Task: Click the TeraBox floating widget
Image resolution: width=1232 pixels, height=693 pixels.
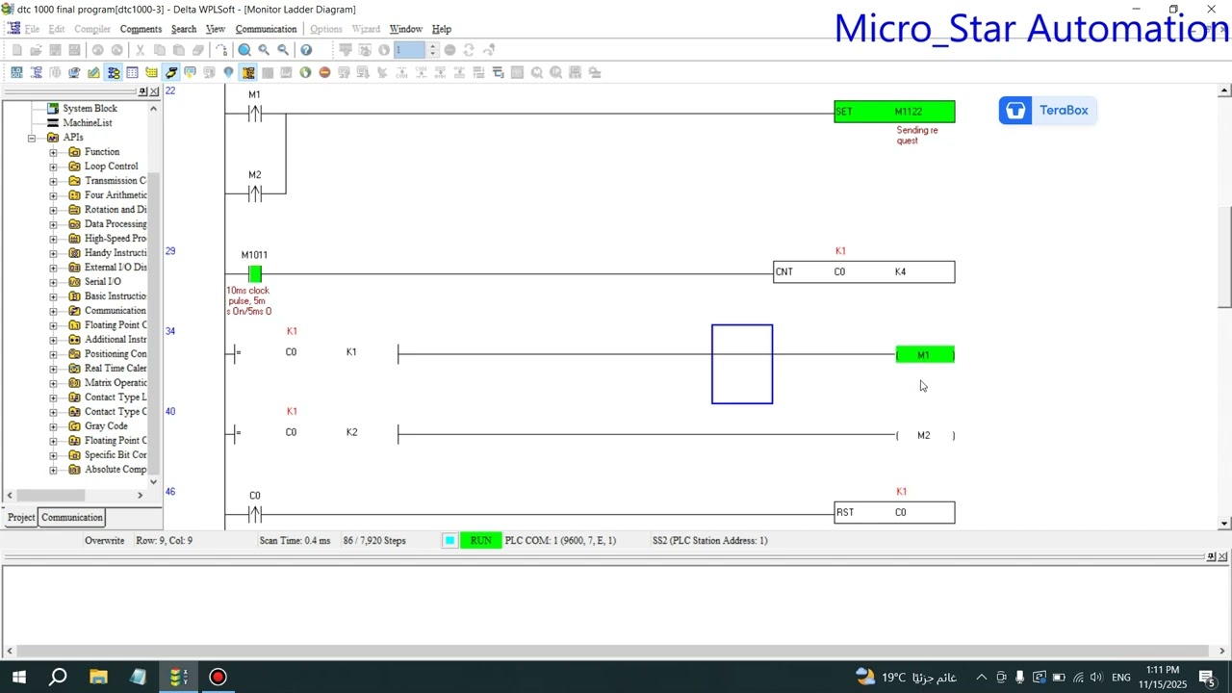Action: click(x=1047, y=111)
